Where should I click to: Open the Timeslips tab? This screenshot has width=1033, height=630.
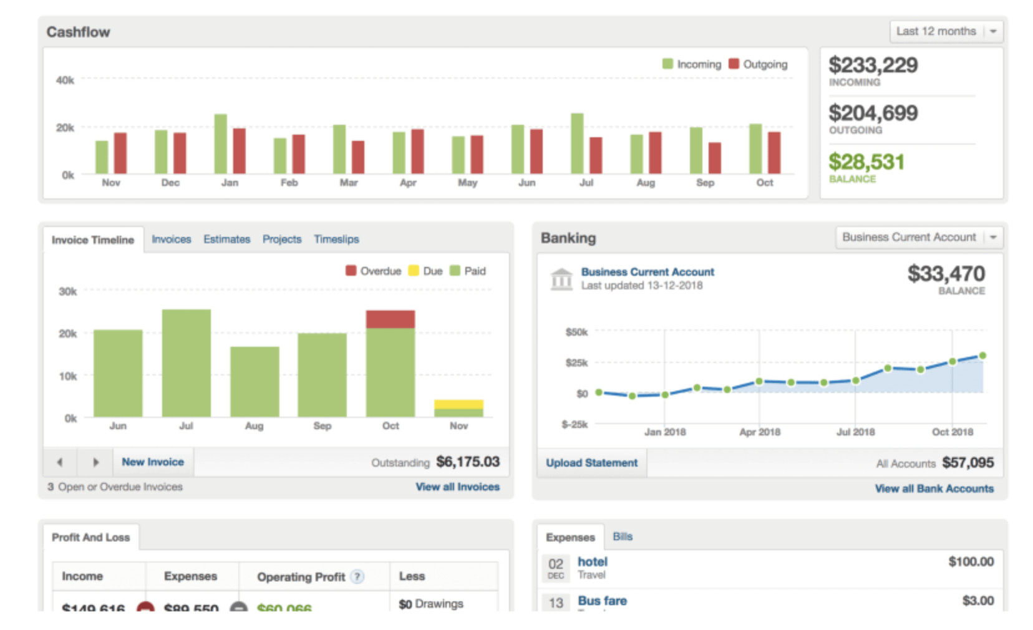(336, 240)
